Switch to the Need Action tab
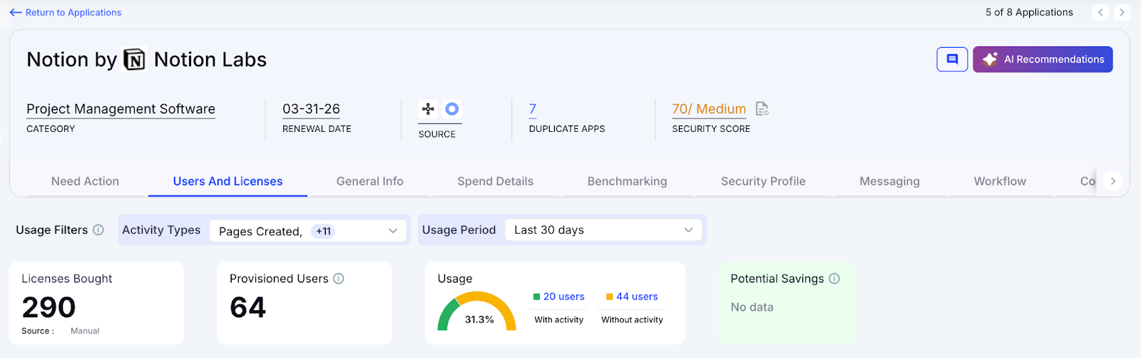Viewport: 1141px width, 358px height. pyautogui.click(x=85, y=182)
